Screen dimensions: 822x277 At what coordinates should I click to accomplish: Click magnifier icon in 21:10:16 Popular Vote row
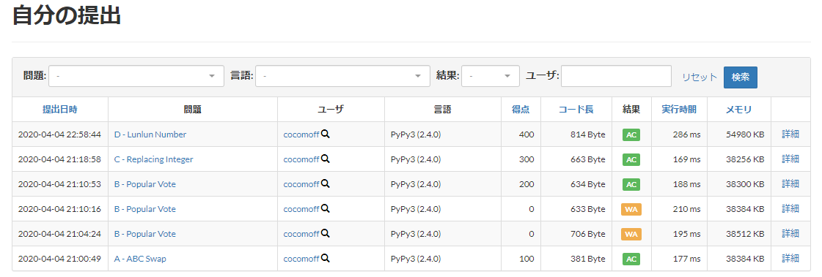[x=325, y=208]
